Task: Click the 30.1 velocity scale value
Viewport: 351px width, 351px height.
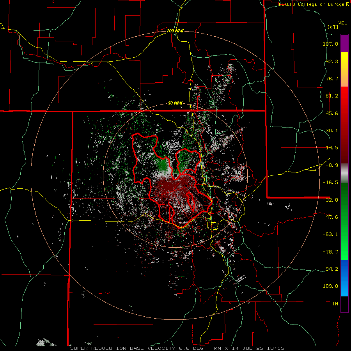Action: 332,131
